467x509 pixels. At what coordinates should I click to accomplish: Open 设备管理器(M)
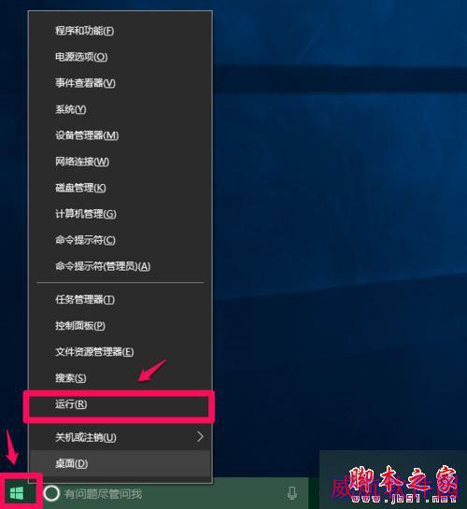pos(120,135)
